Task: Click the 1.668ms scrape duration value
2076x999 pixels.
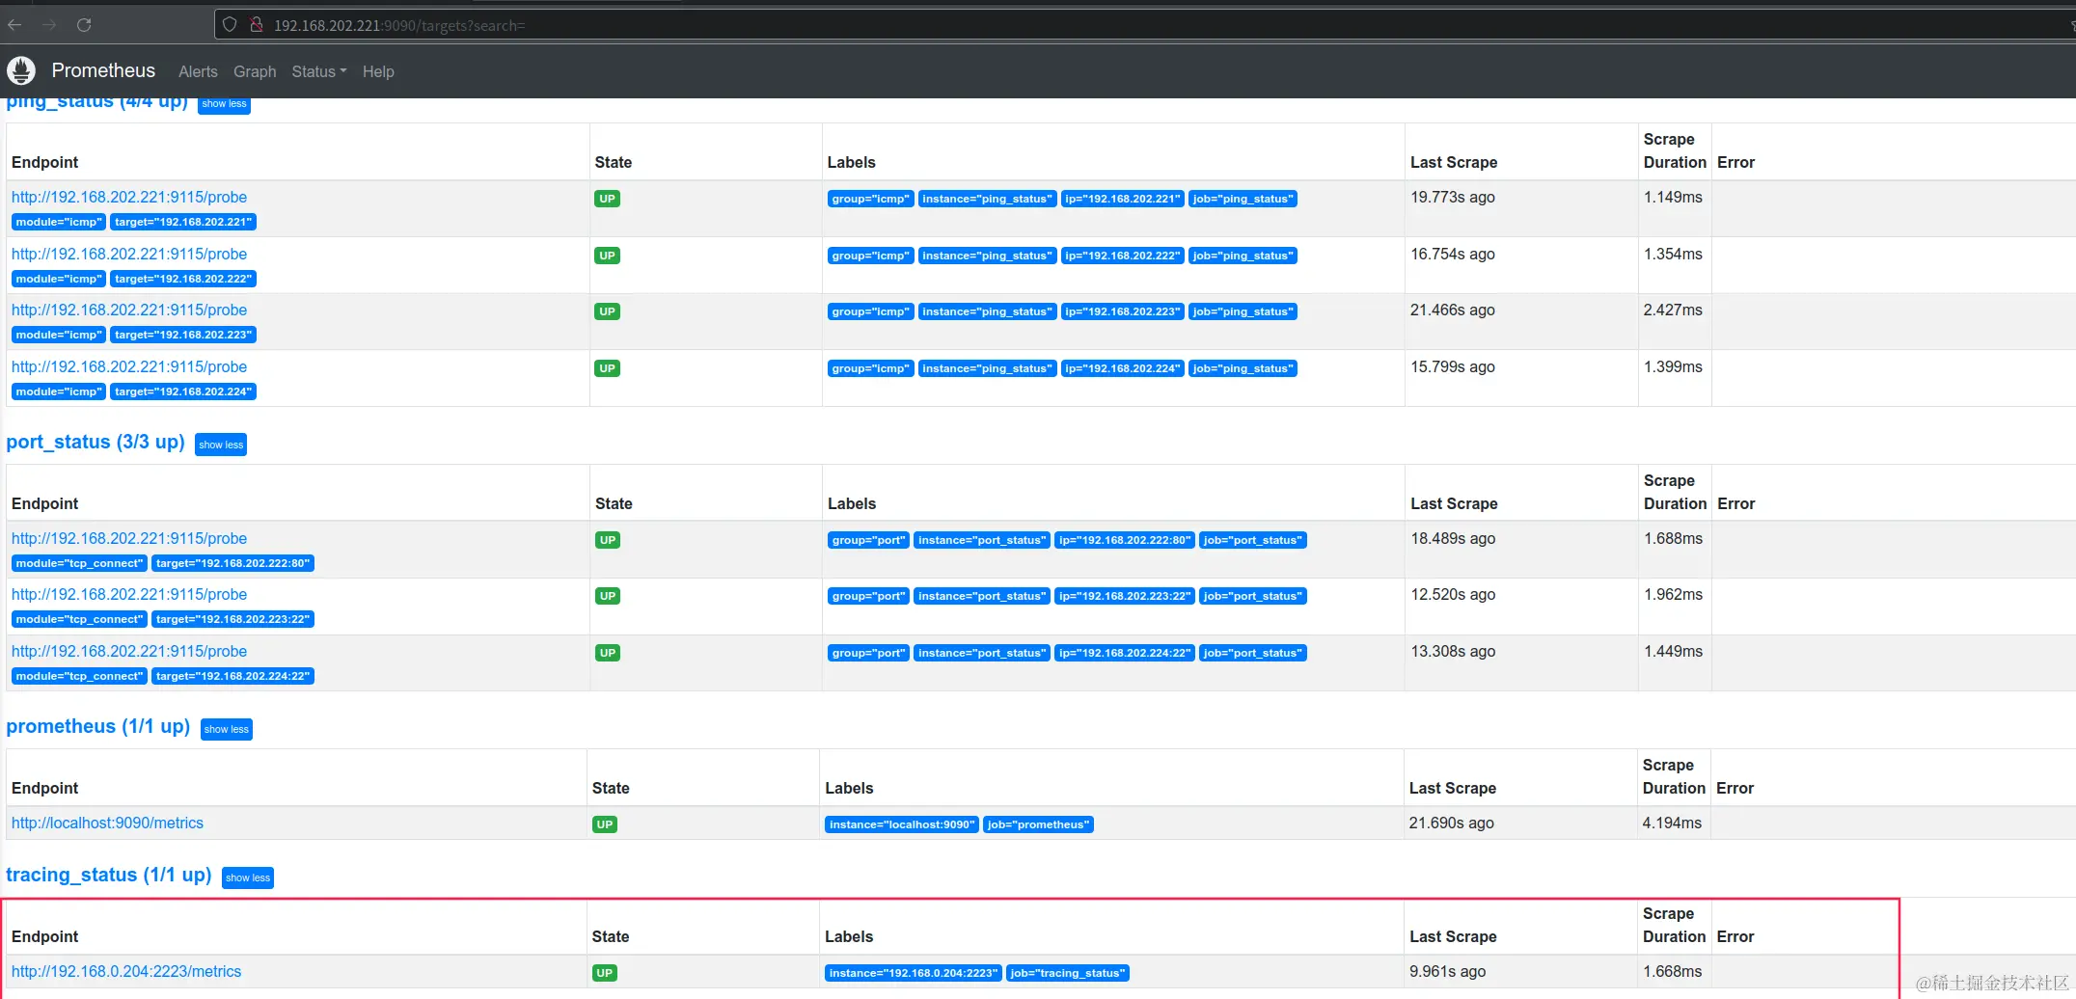Action: pos(1672,971)
